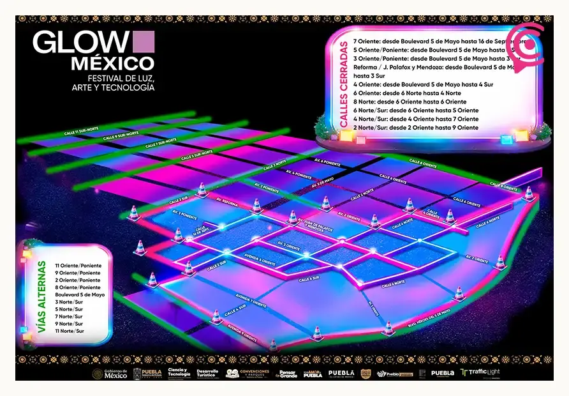
Task: Click the Calle 3 Sur map label
Action: point(179,200)
